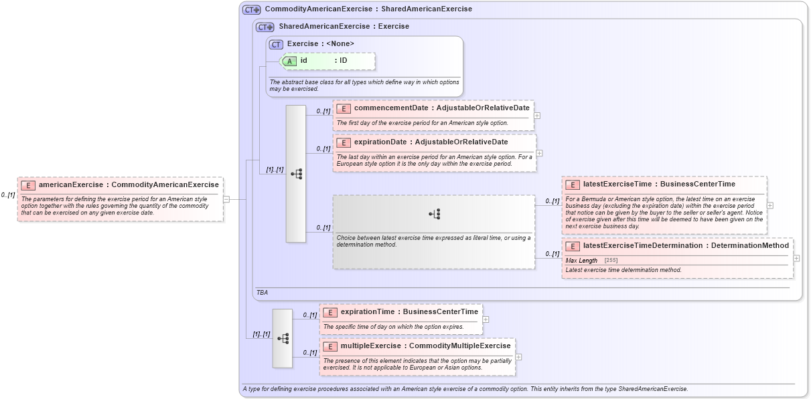Click the TBA annotation text
Screen dimensions: 811x399
click(262, 293)
